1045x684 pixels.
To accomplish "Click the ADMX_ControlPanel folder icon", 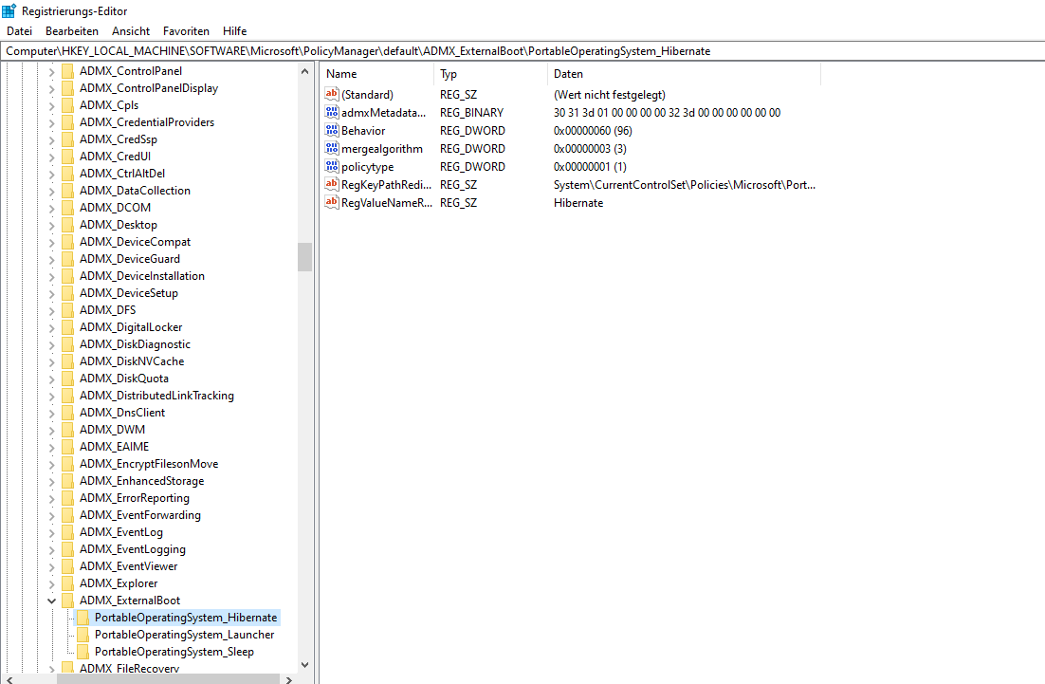I will [67, 70].
